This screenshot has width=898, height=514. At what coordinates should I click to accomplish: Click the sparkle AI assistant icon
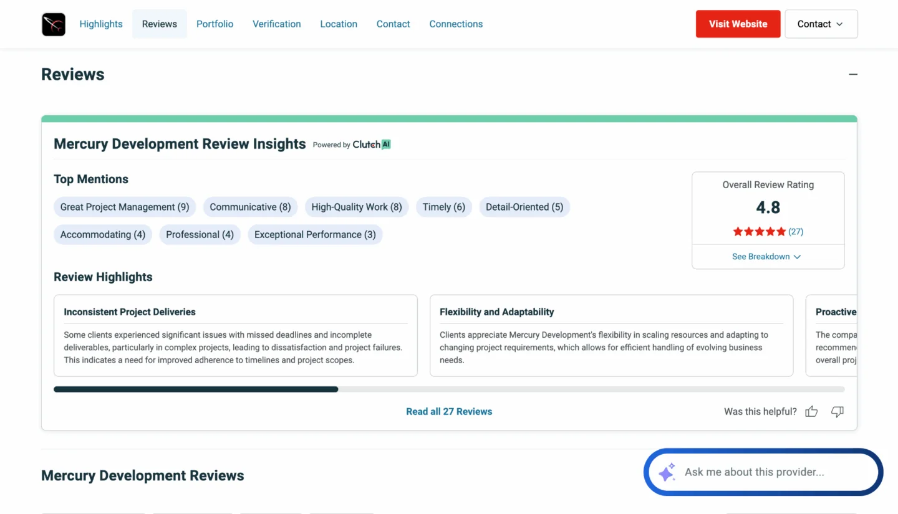667,472
